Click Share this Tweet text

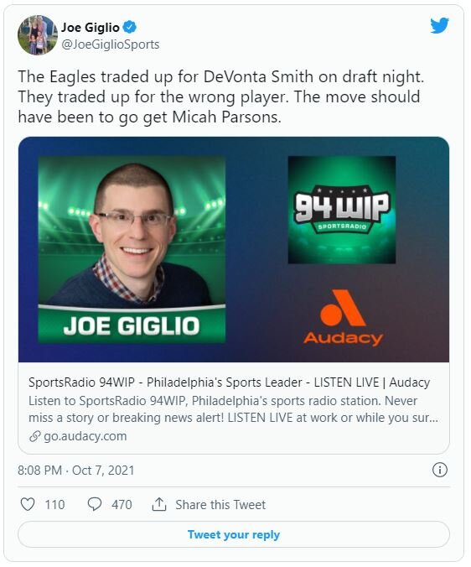pyautogui.click(x=220, y=504)
